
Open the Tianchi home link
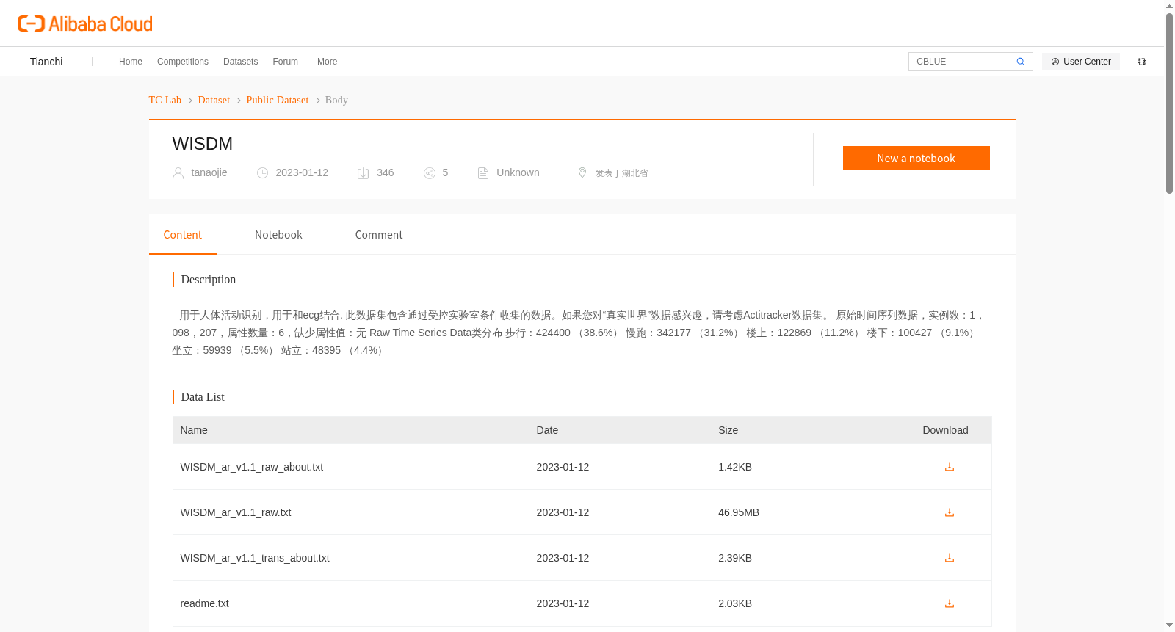pos(46,62)
